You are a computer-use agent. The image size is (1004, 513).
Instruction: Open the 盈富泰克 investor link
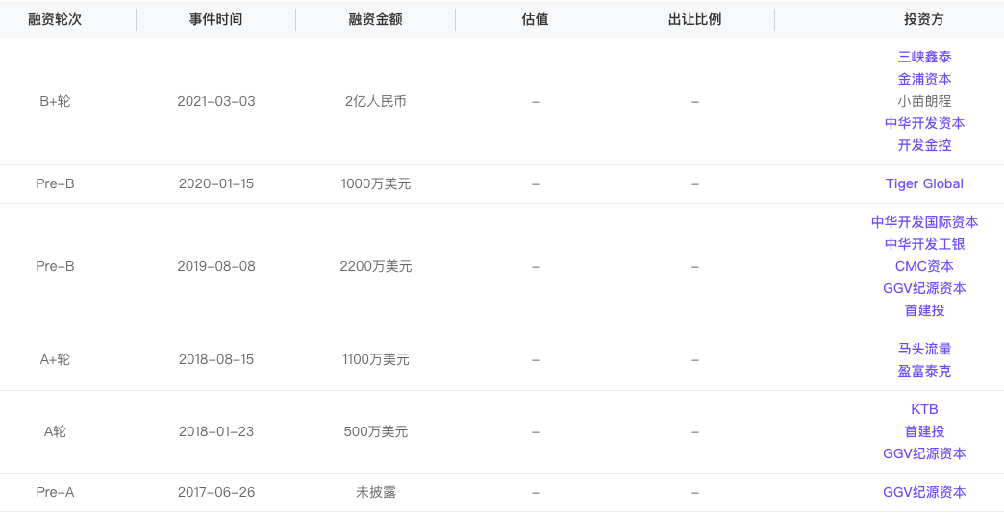click(x=924, y=371)
